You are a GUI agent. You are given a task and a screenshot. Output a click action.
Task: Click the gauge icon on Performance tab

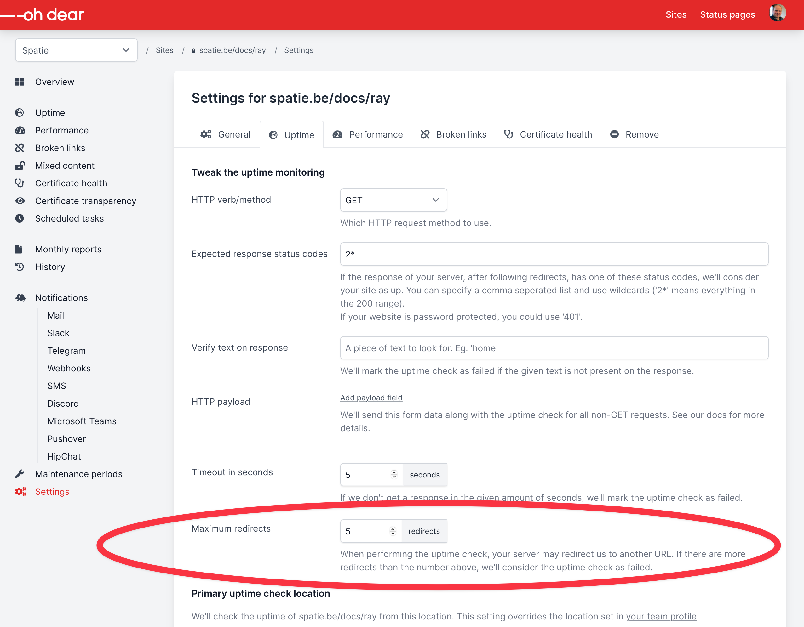coord(338,134)
